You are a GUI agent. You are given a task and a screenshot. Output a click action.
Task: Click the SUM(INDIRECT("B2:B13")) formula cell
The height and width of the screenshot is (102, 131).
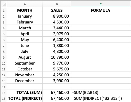(101, 98)
